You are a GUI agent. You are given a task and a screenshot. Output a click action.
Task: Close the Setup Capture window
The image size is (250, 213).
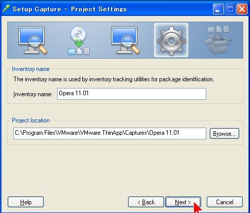tap(242, 9)
